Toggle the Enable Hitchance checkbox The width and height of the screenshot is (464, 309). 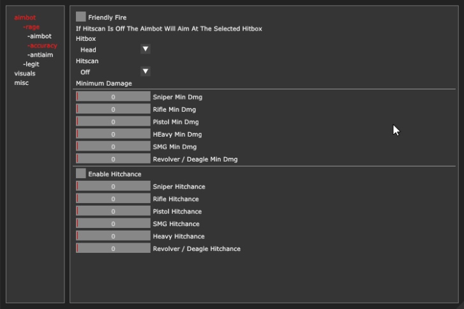(80, 174)
